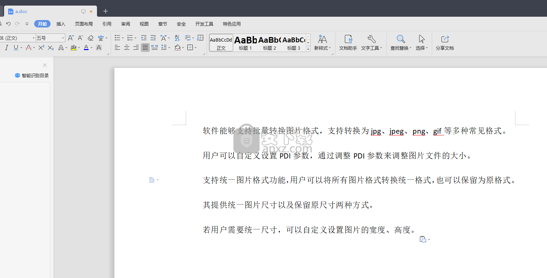Switch to the 开发工具 (Developer) tab
This screenshot has width=547, height=278.
point(204,24)
